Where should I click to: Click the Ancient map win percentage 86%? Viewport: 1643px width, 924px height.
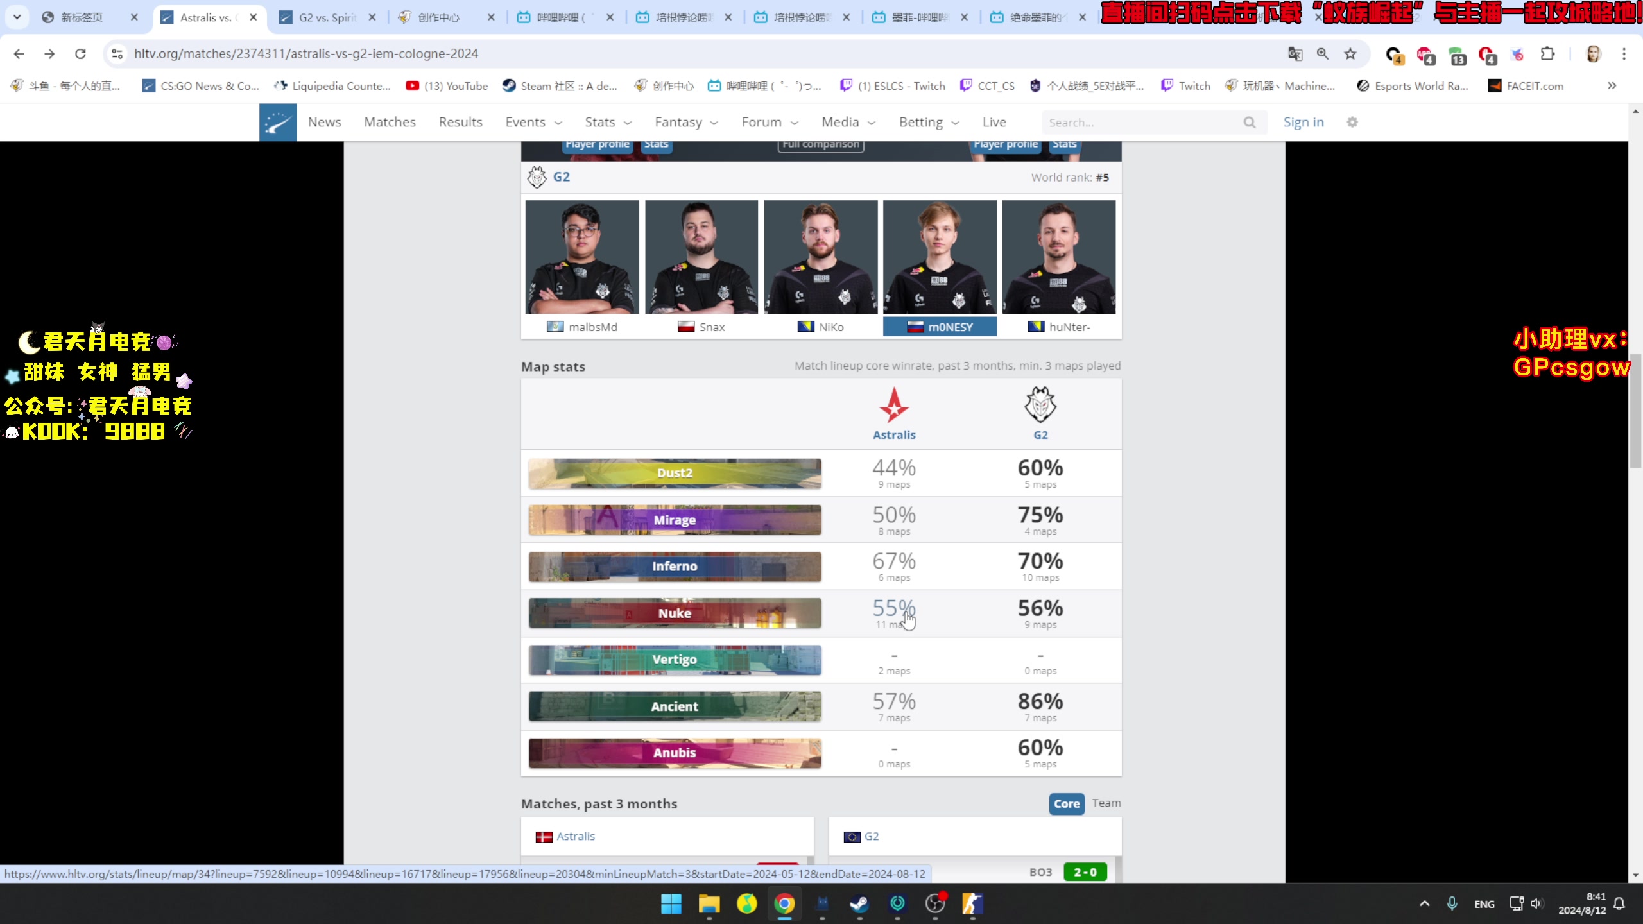[x=1039, y=701]
